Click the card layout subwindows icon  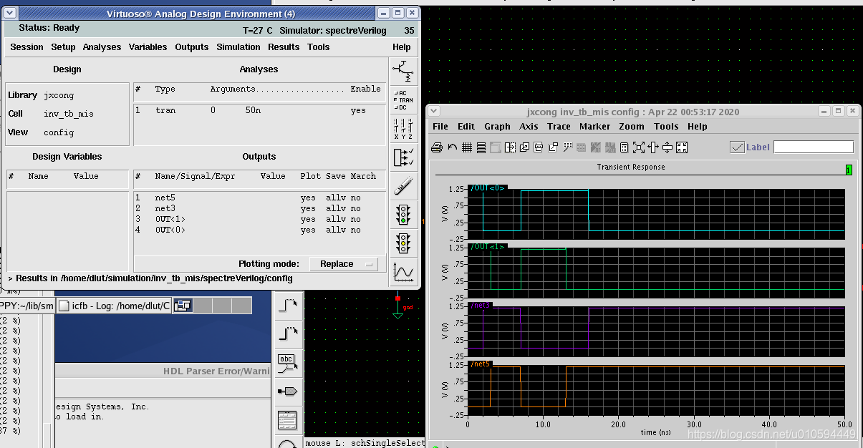click(x=524, y=147)
